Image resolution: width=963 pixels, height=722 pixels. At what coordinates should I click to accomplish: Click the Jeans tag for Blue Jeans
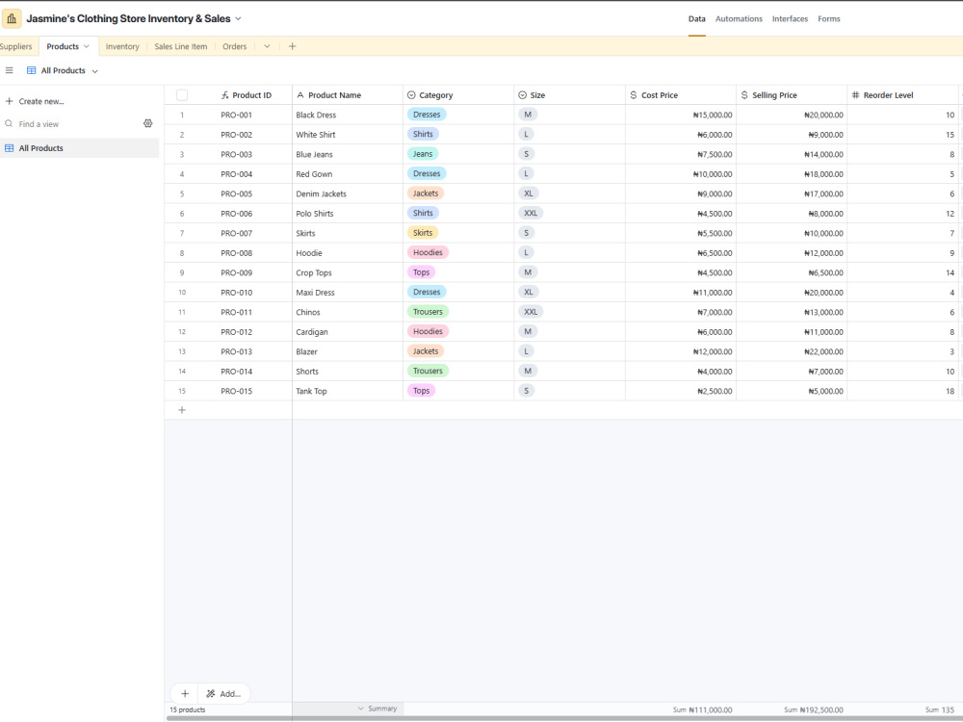(423, 154)
